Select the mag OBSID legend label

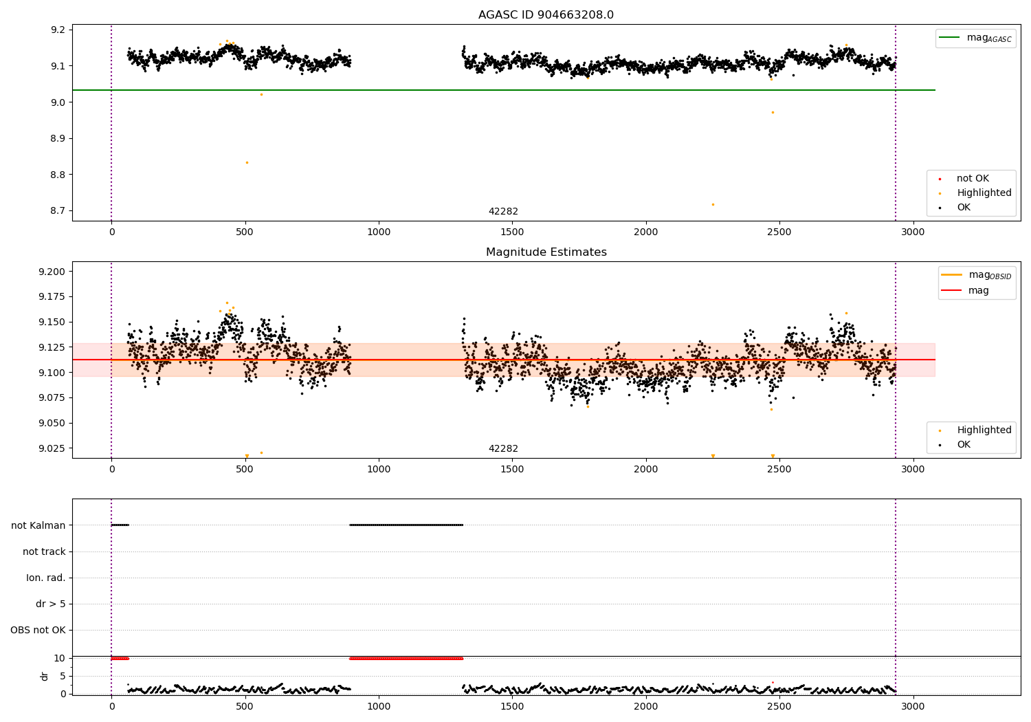pos(990,275)
